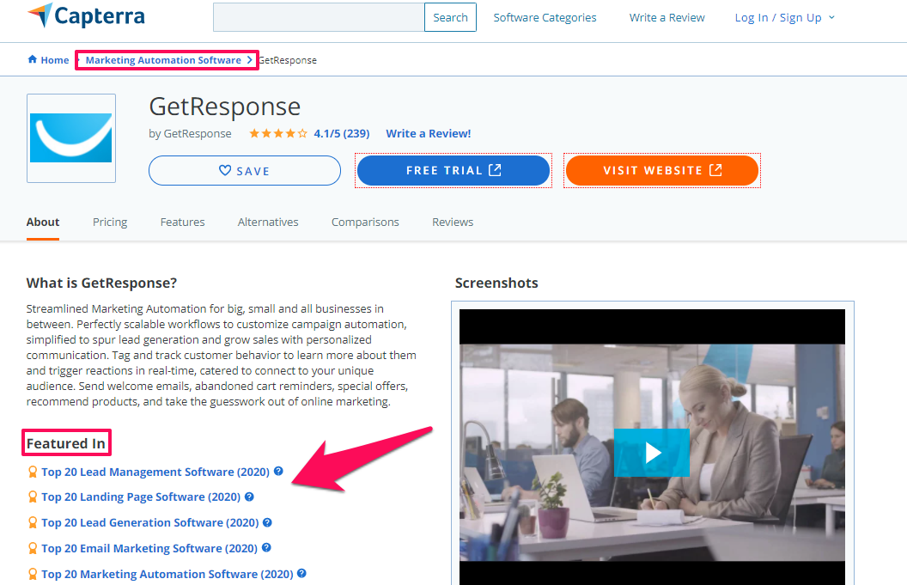Click help icon beside Marketing Automation Software (2020)

pos(301,574)
